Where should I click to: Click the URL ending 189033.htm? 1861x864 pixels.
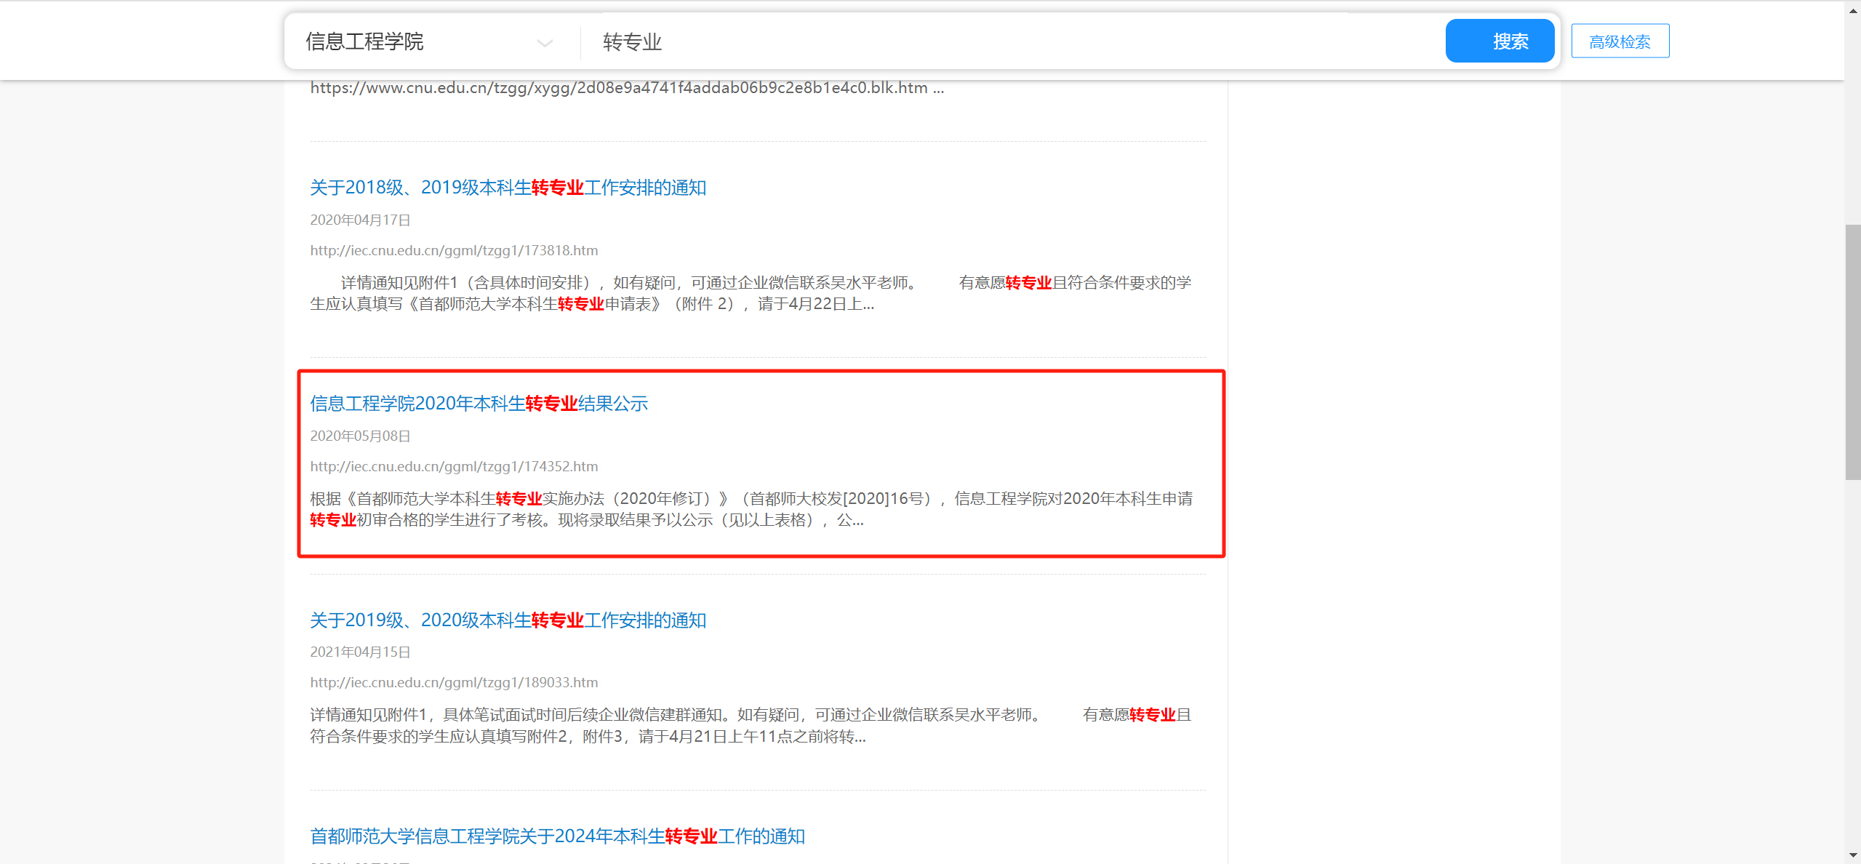click(x=454, y=682)
